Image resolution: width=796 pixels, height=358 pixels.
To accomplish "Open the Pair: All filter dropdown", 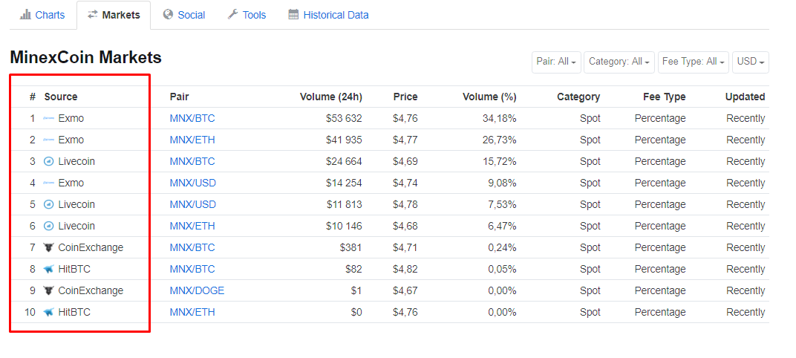I will click(556, 62).
